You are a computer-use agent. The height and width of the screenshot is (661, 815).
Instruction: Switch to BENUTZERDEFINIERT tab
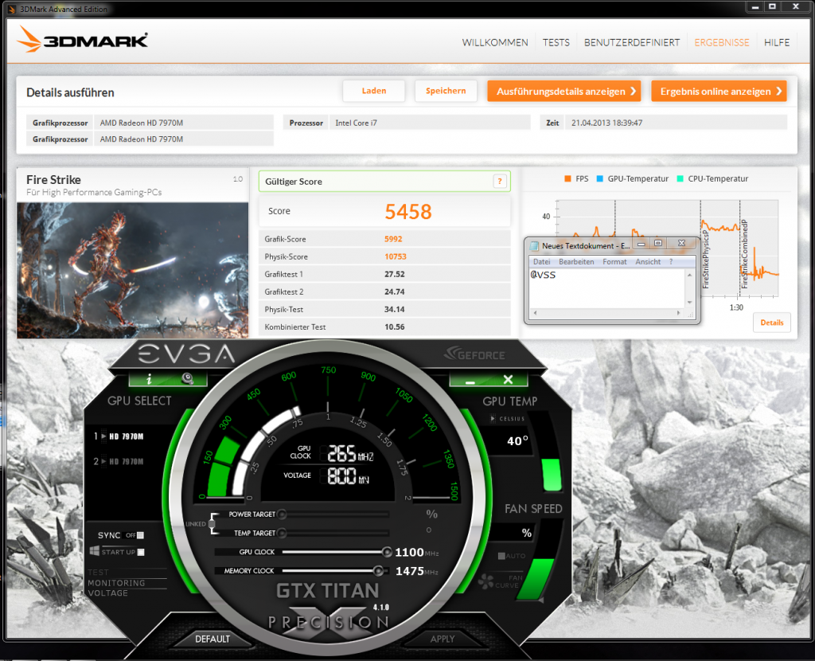coord(631,43)
